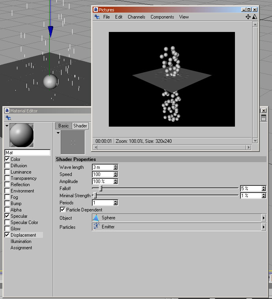
Task: Enable the Specular Color checkbox
Action: (7, 222)
